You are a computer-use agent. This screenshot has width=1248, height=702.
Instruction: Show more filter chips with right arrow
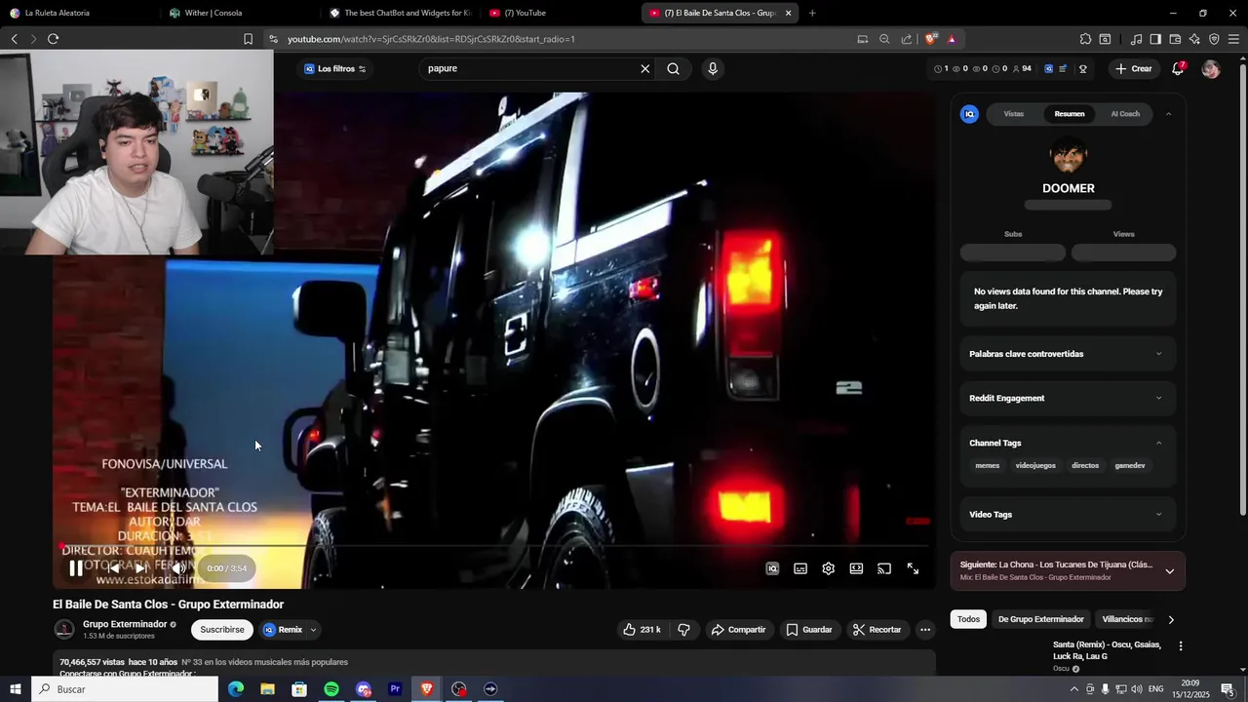click(x=1171, y=619)
